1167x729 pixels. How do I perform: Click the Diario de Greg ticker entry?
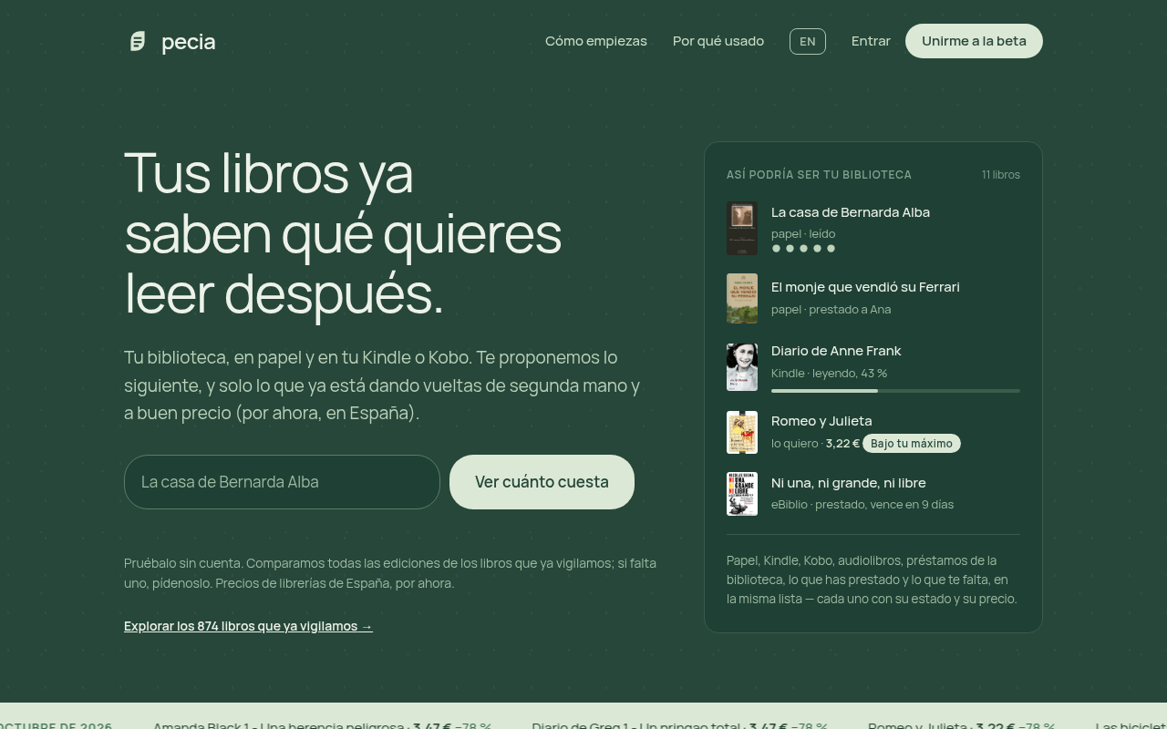click(x=680, y=725)
